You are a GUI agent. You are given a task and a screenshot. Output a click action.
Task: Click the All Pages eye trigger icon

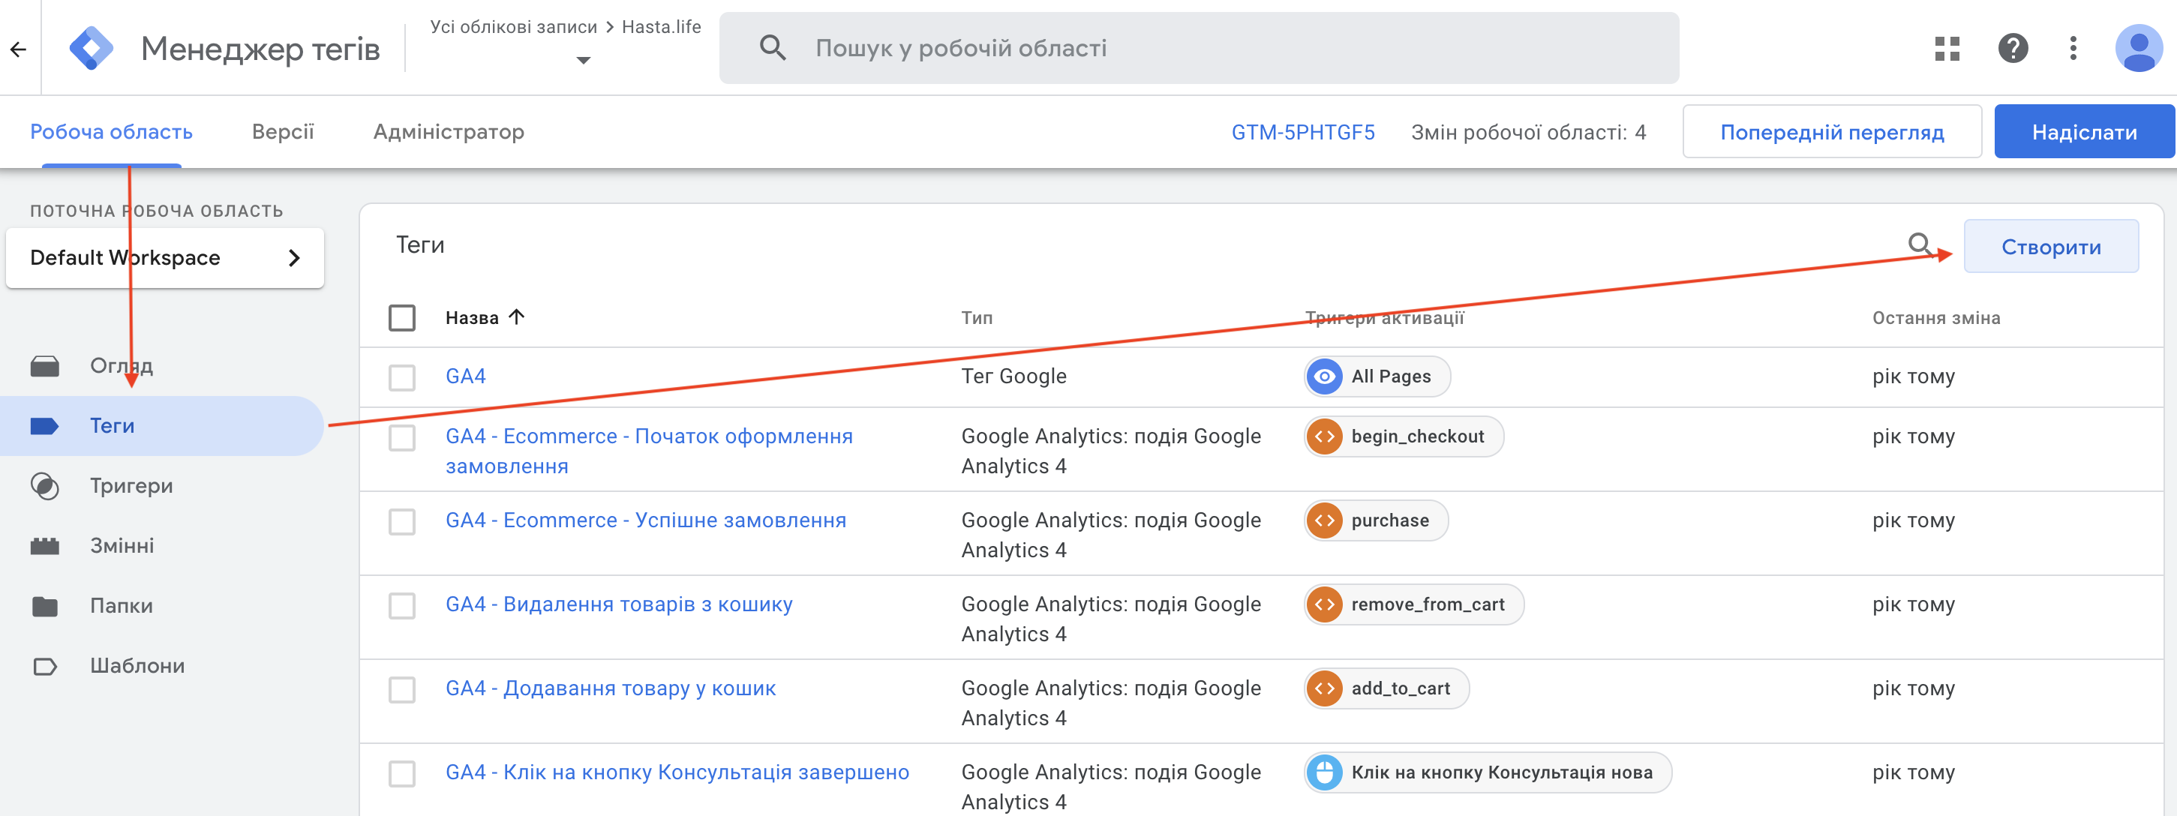coord(1324,376)
